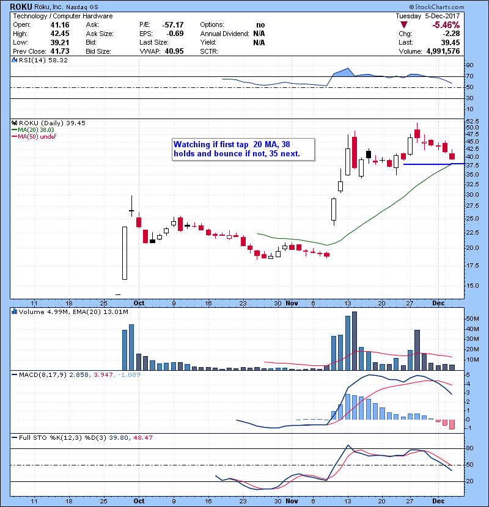This screenshot has height=507, width=489.
Task: Click the EPS value -0.69
Action: [x=175, y=34]
